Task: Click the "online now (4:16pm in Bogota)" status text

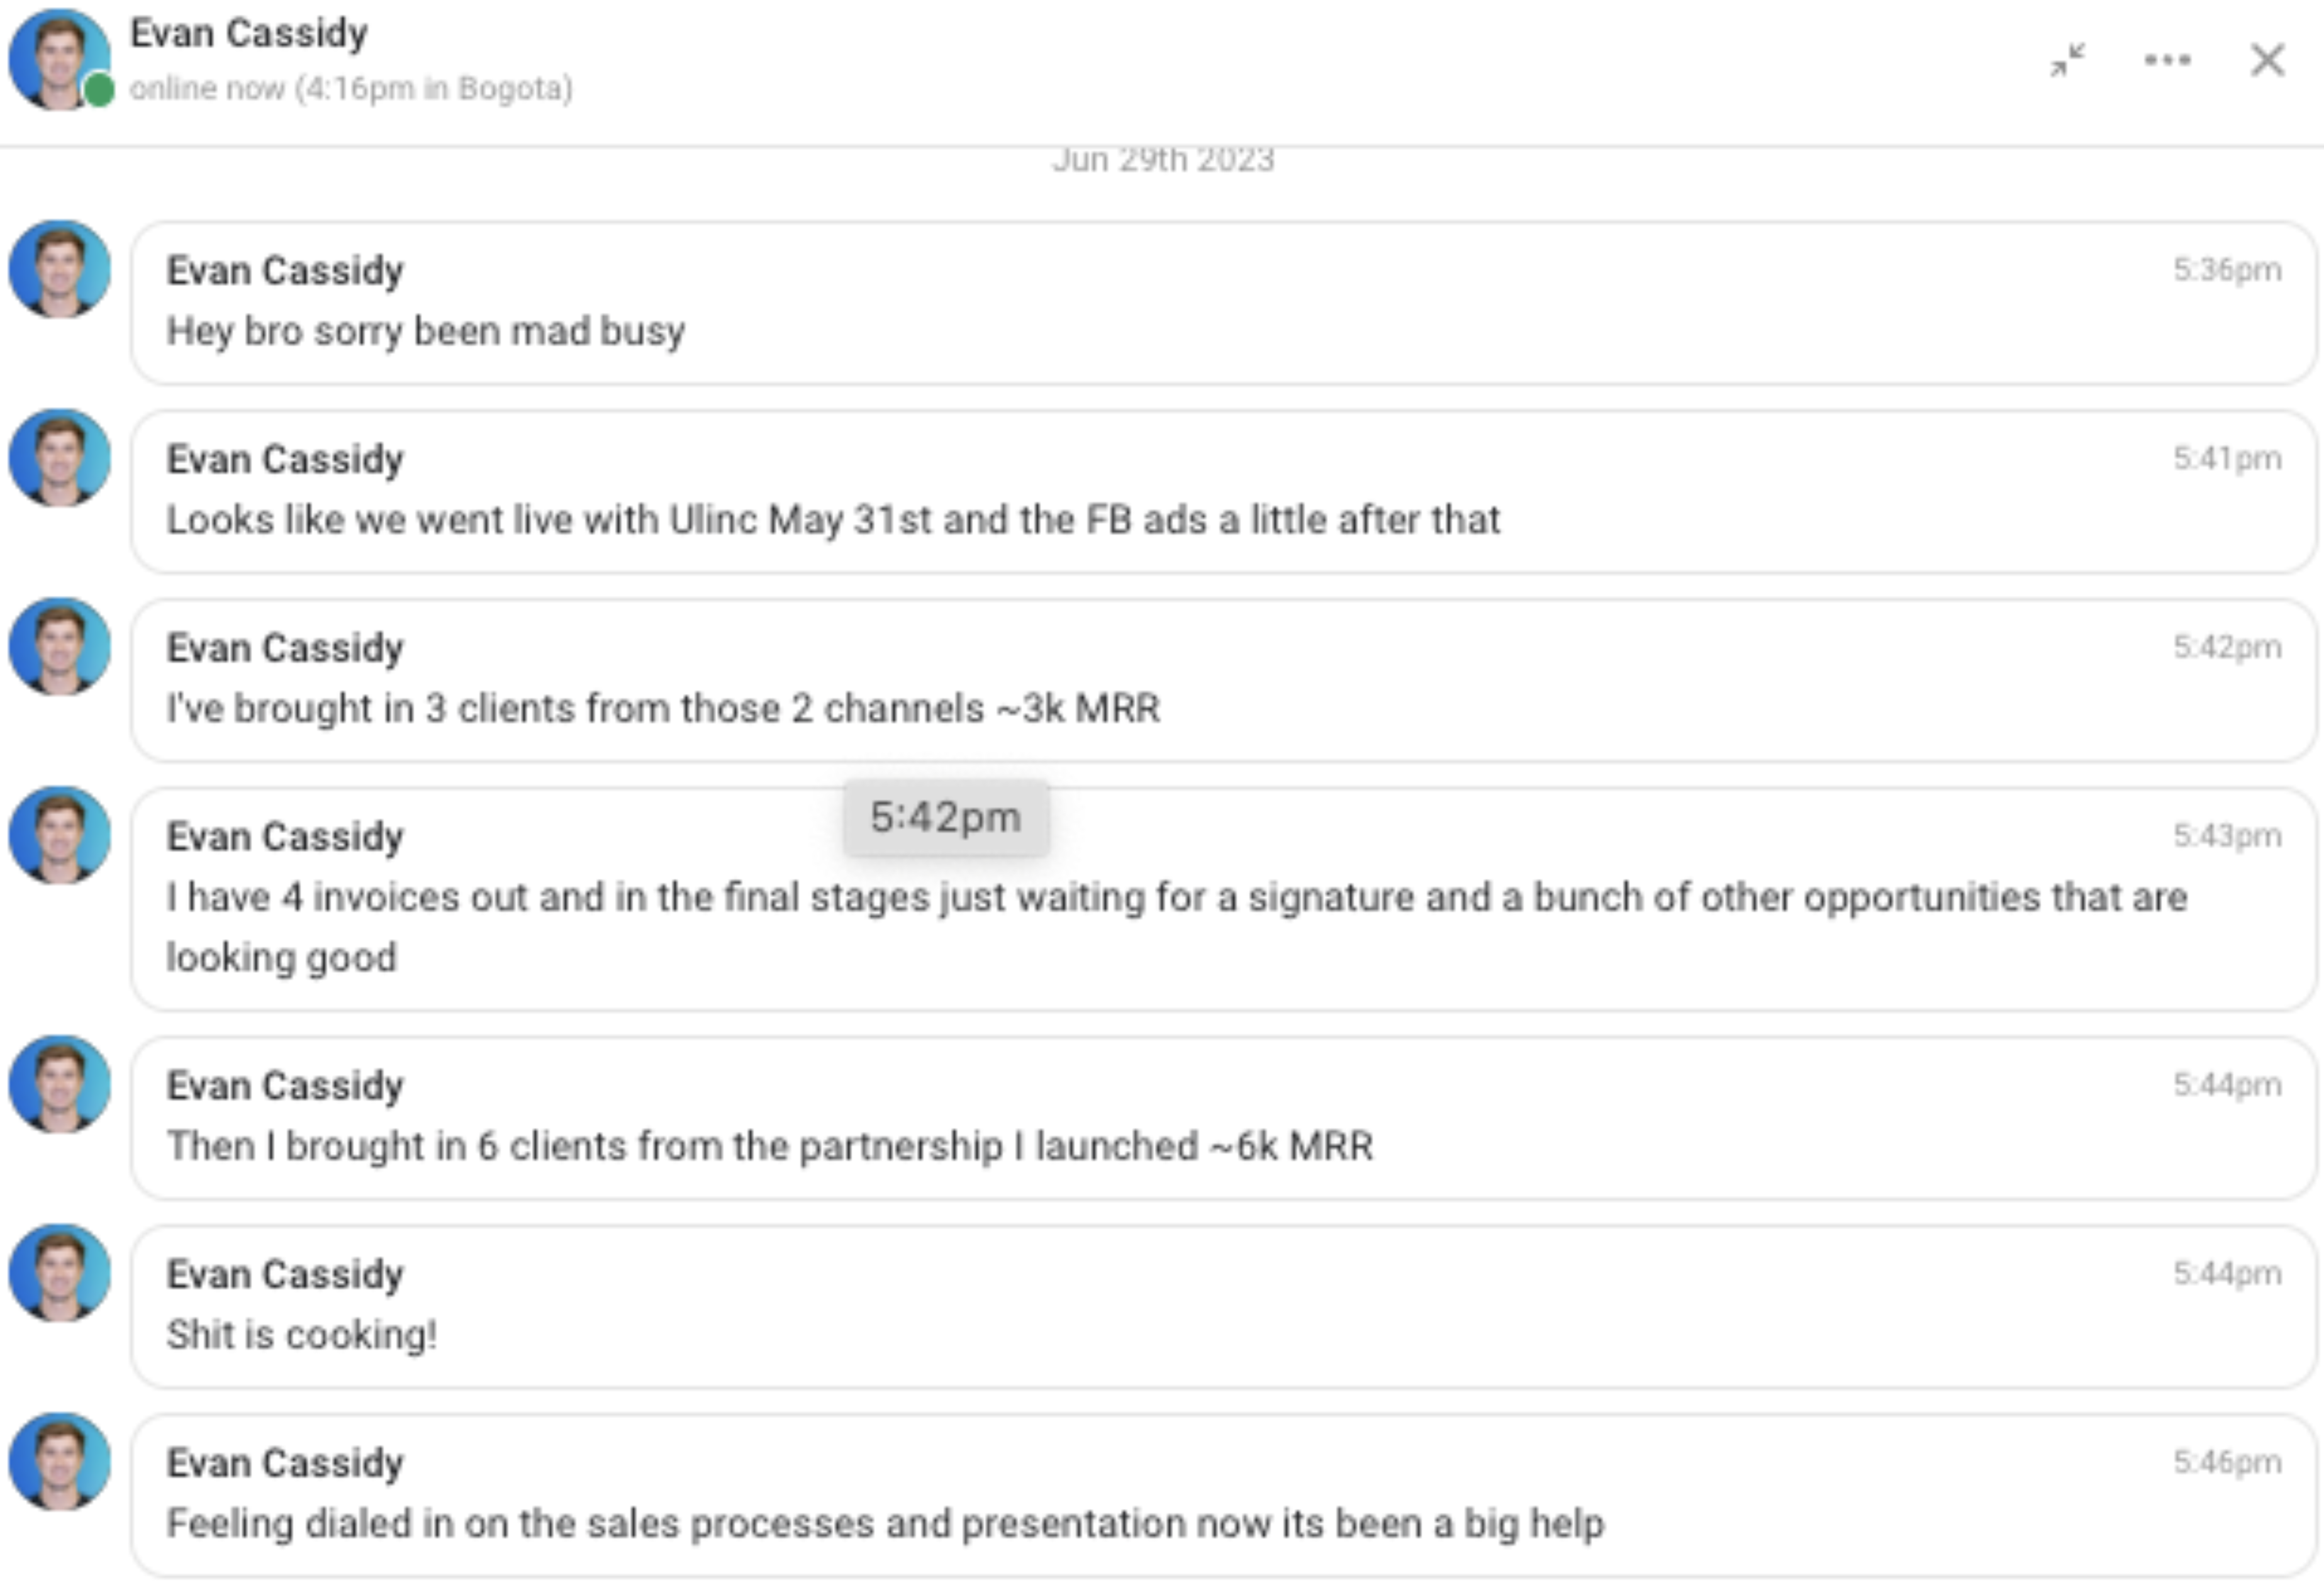Action: 351,89
